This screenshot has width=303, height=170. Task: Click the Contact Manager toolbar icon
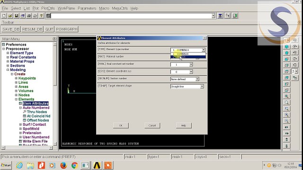pos(235,16)
